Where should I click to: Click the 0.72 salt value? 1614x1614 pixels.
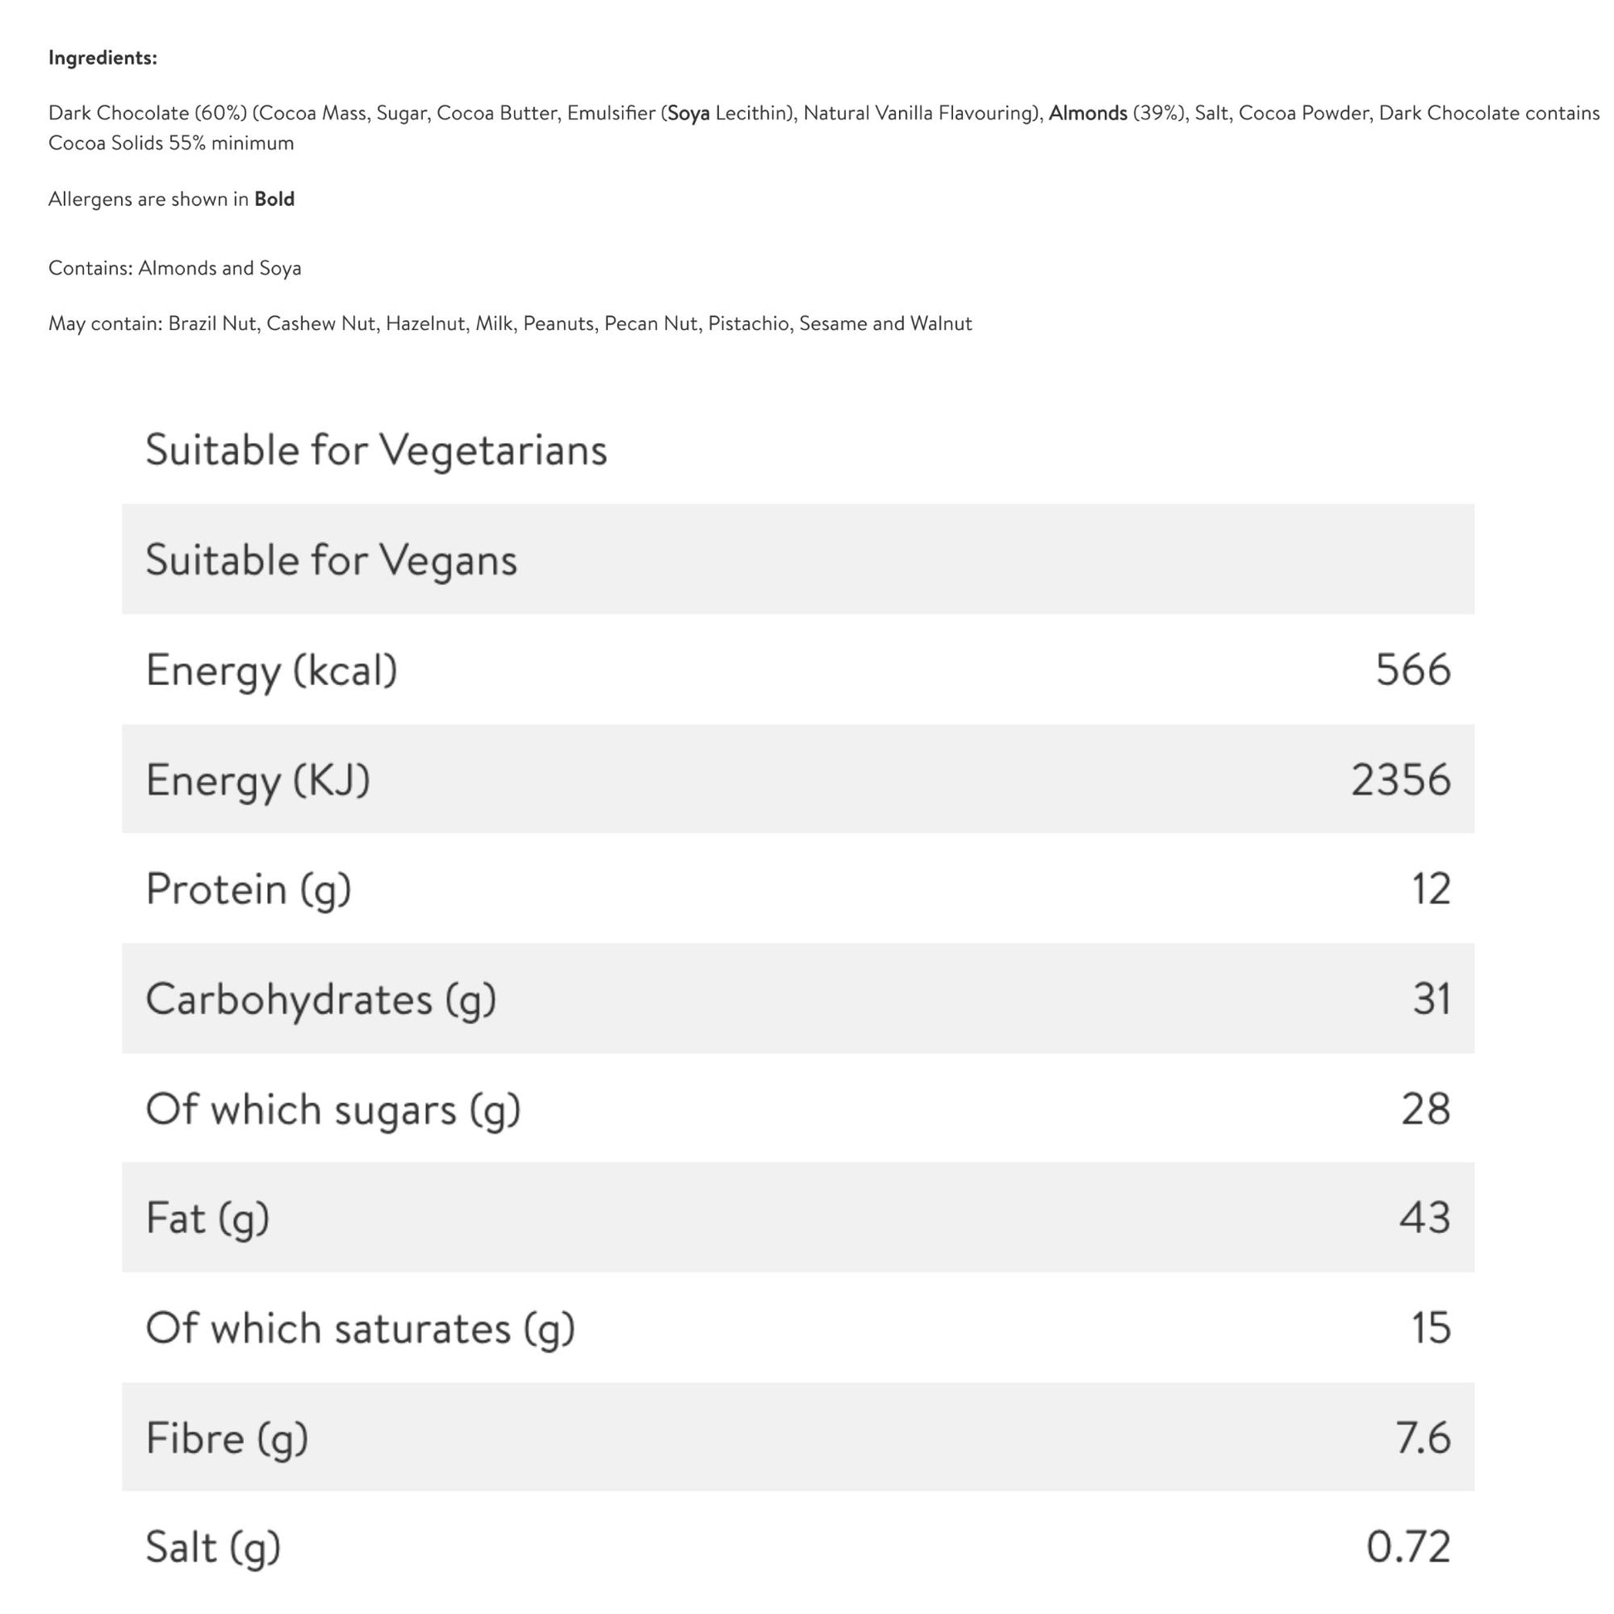point(1408,1546)
